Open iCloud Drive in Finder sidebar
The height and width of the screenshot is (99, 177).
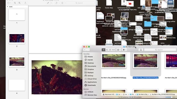(x=92, y=79)
